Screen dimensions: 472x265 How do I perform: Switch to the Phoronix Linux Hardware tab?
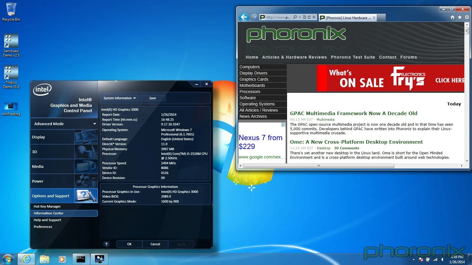[x=348, y=18]
